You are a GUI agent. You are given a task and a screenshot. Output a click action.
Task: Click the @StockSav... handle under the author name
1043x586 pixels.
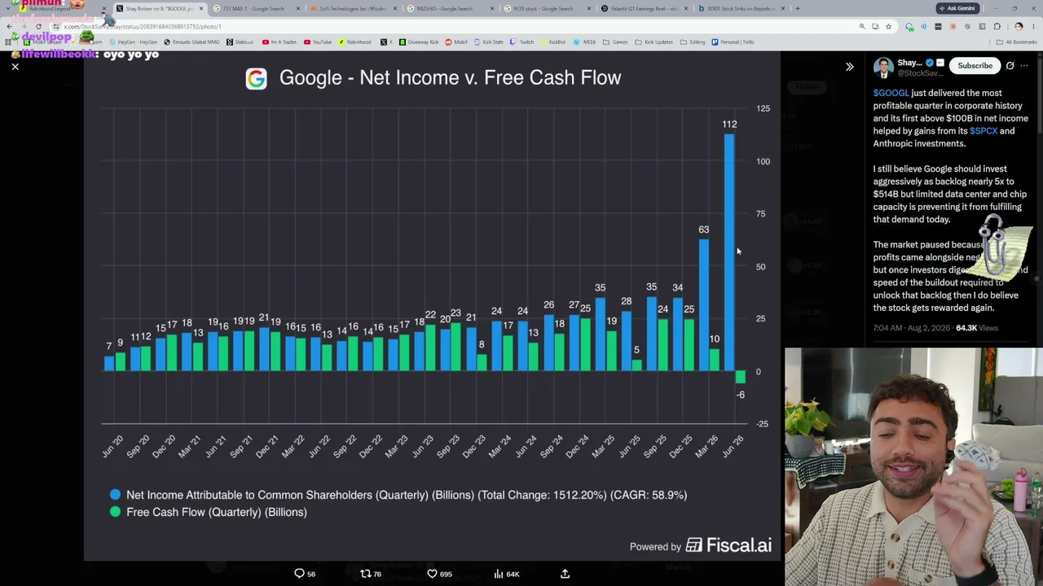tap(920, 73)
